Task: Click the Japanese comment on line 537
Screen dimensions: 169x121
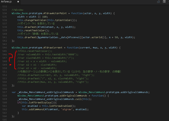Action: tap(36, 24)
